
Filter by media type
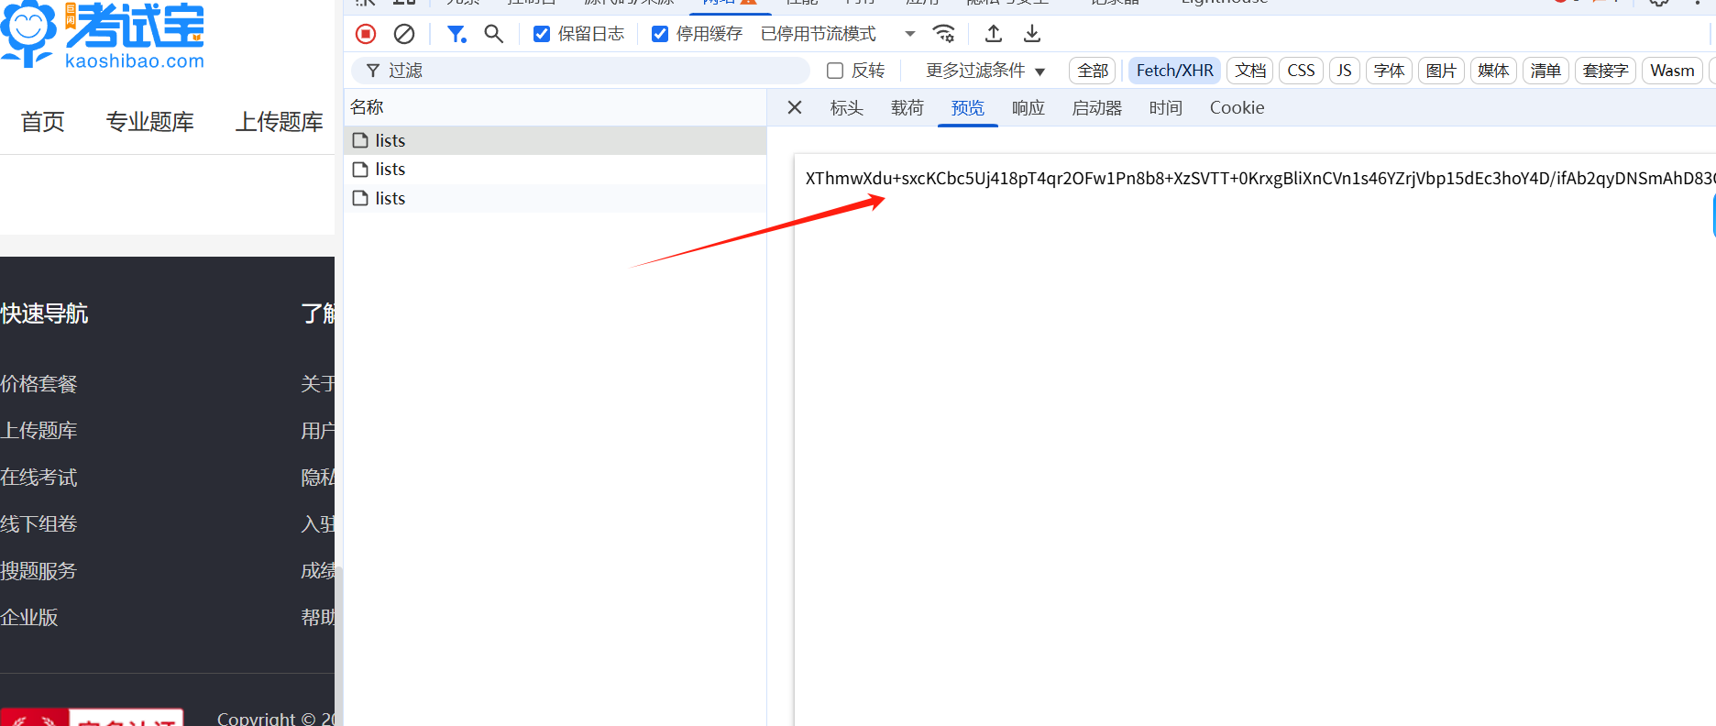[x=1493, y=71]
